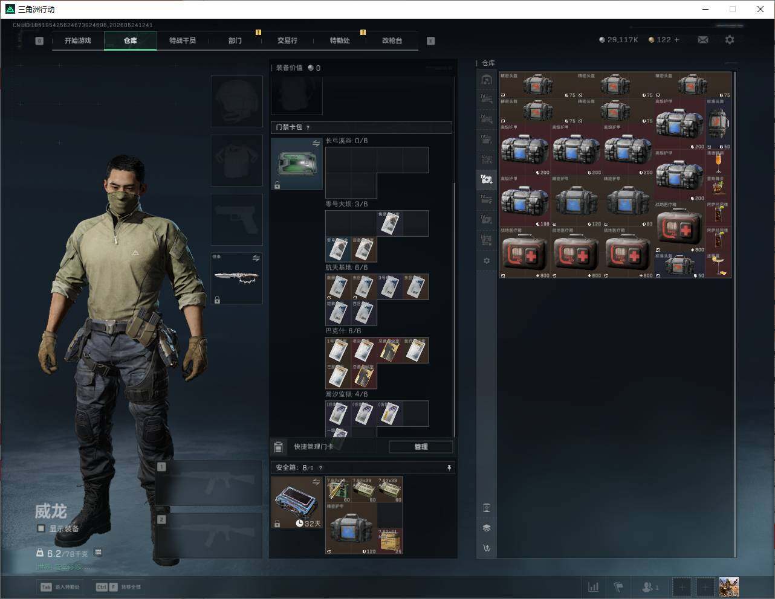775x599 pixels.
Task: Click the warehouse stack layers icon
Action: click(487, 528)
